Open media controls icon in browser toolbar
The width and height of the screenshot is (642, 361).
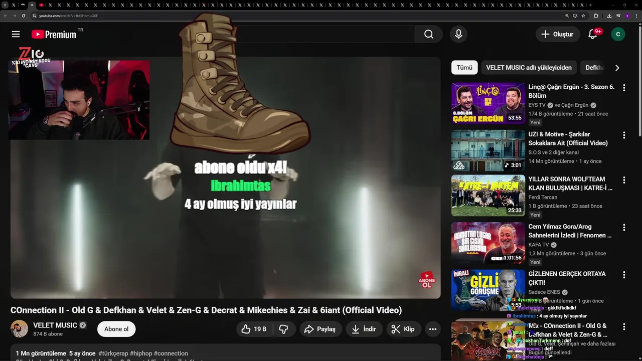618,16
